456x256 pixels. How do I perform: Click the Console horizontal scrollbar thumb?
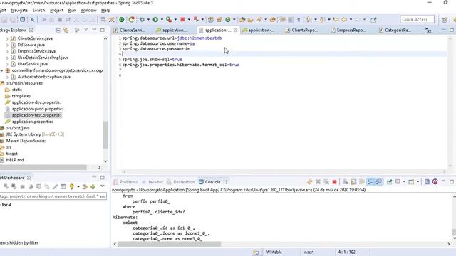point(170,244)
